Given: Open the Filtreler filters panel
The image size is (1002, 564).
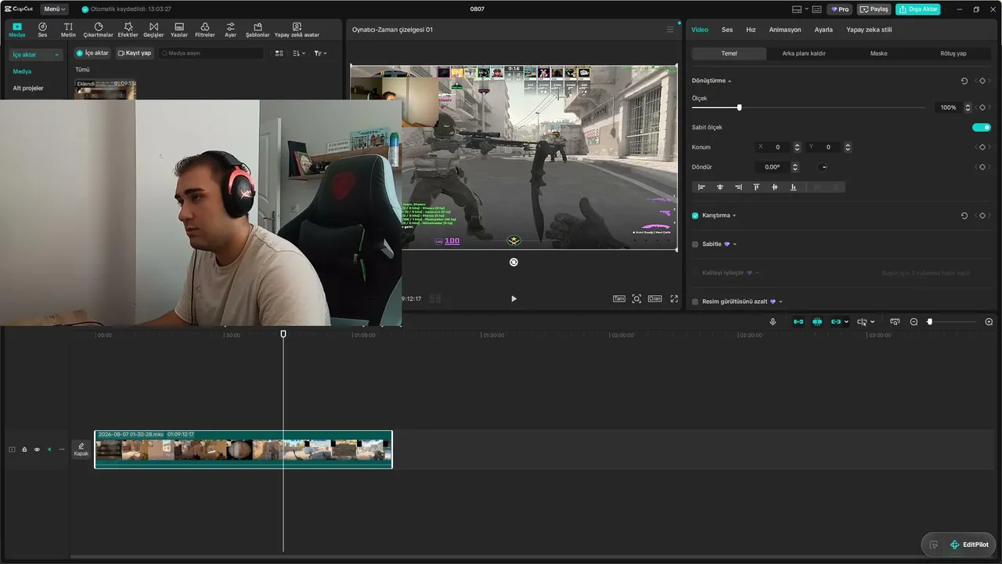Looking at the screenshot, I should click(204, 30).
